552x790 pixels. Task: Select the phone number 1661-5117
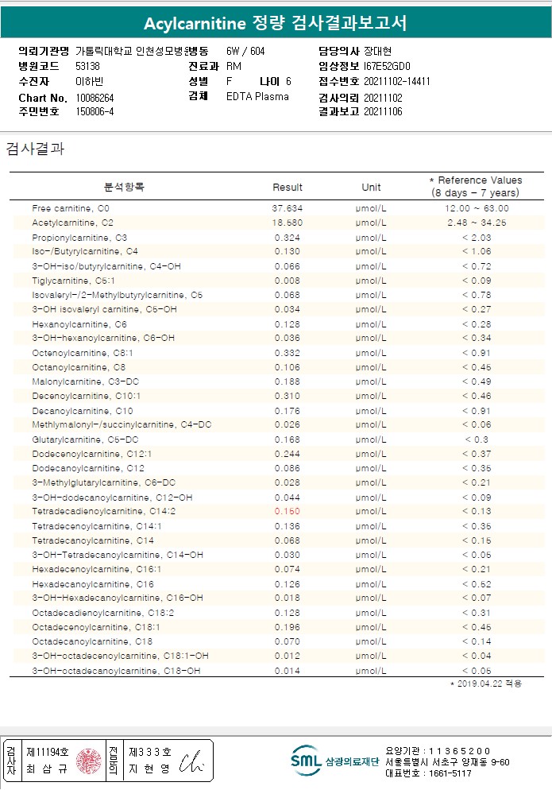(x=453, y=773)
